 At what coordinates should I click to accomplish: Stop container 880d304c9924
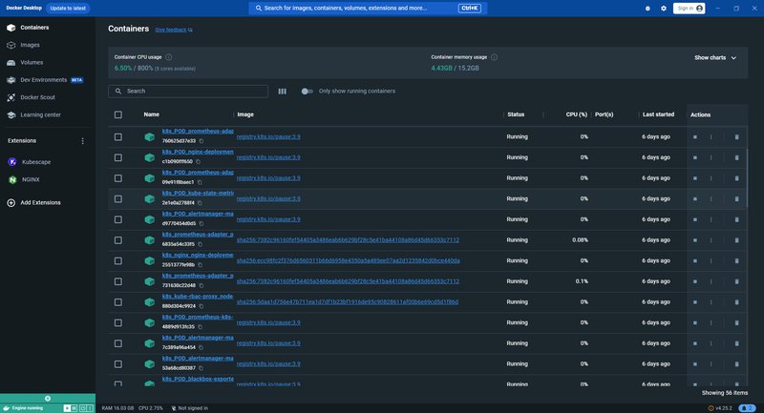pyautogui.click(x=695, y=302)
